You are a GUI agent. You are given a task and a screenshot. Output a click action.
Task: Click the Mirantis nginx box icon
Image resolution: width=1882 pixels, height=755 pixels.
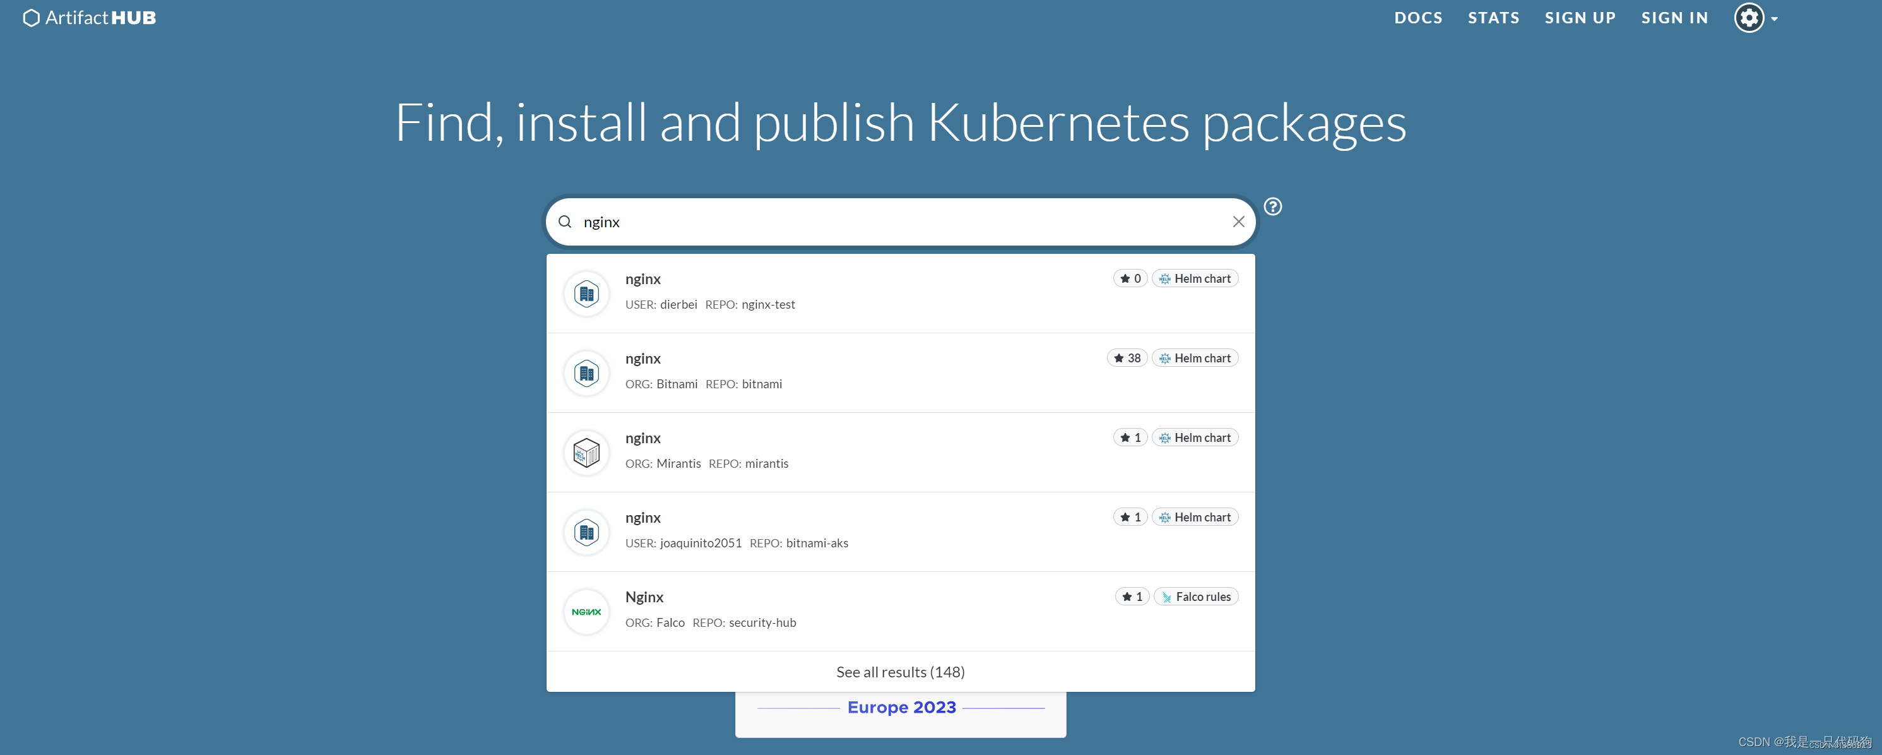(x=586, y=453)
